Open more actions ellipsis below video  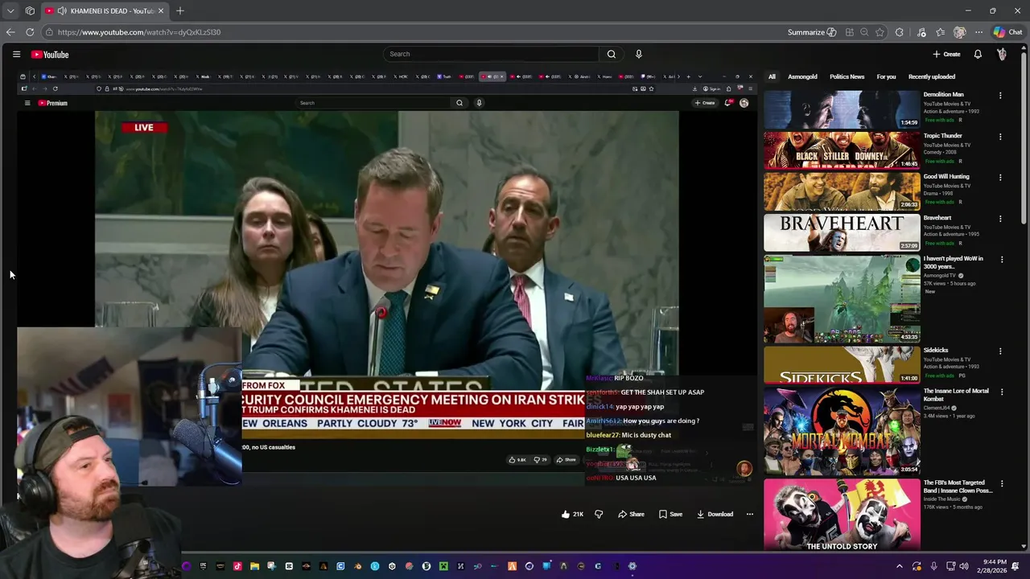(749, 514)
